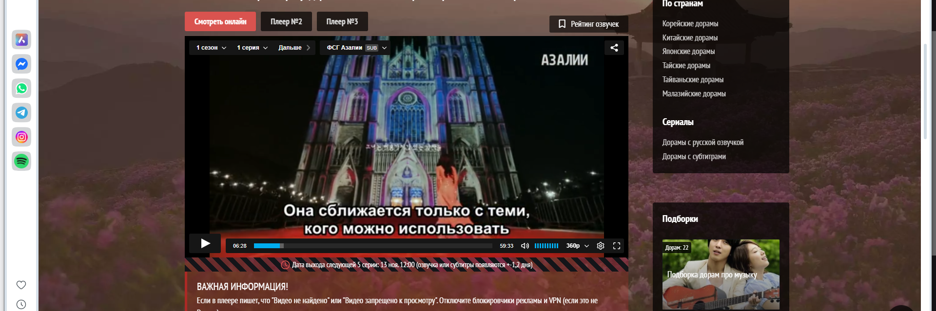Open the 360p quality dropdown

(578, 246)
